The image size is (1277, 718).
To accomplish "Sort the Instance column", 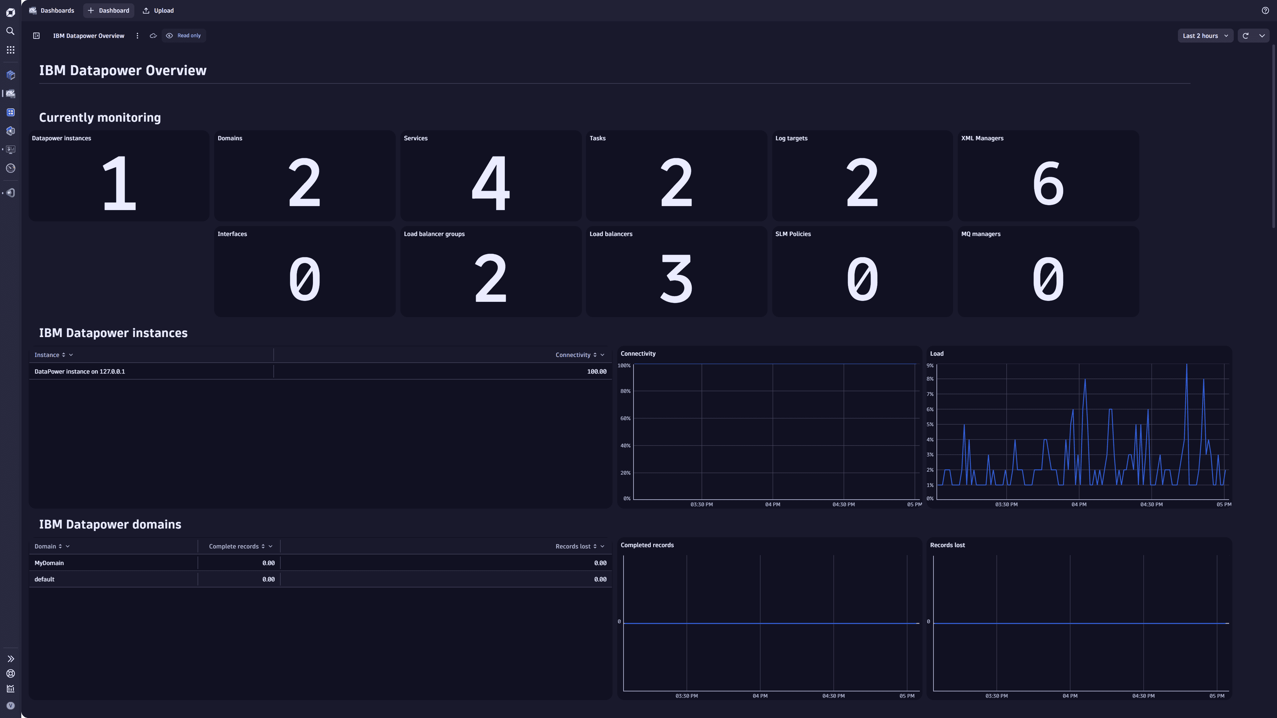I will (64, 355).
